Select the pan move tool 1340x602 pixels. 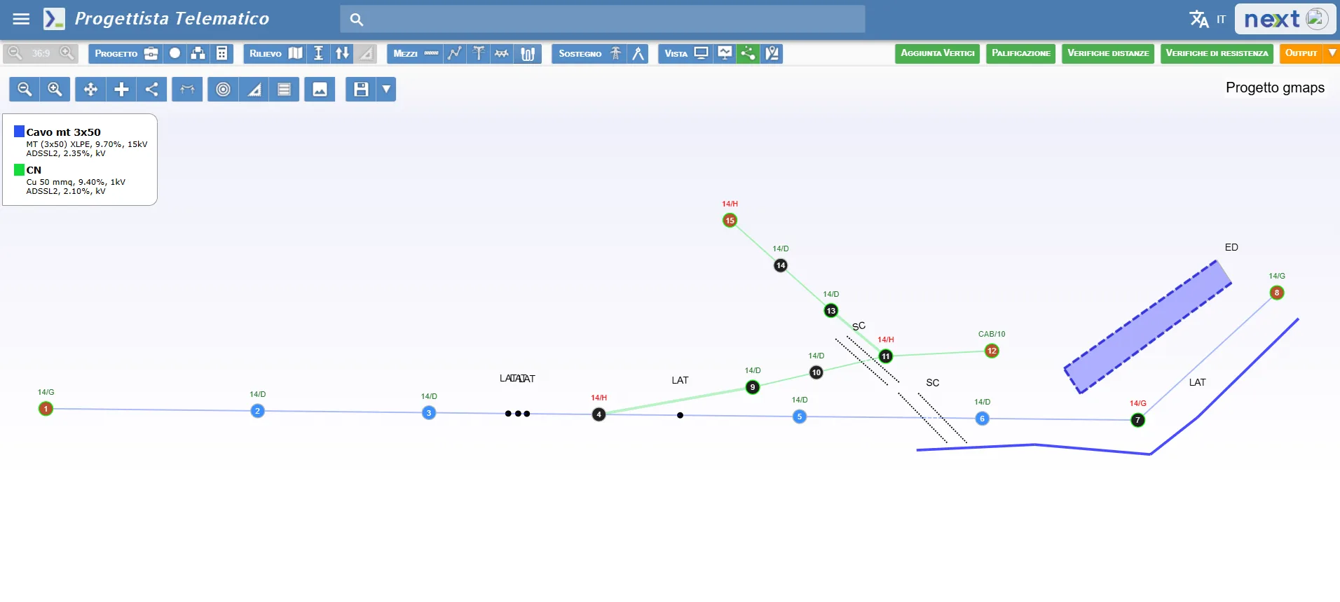click(90, 89)
